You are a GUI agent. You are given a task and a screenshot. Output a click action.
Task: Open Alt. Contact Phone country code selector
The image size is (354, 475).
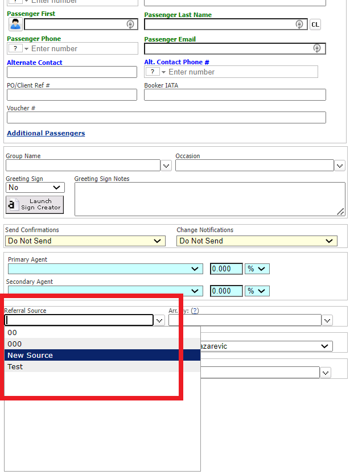click(155, 72)
